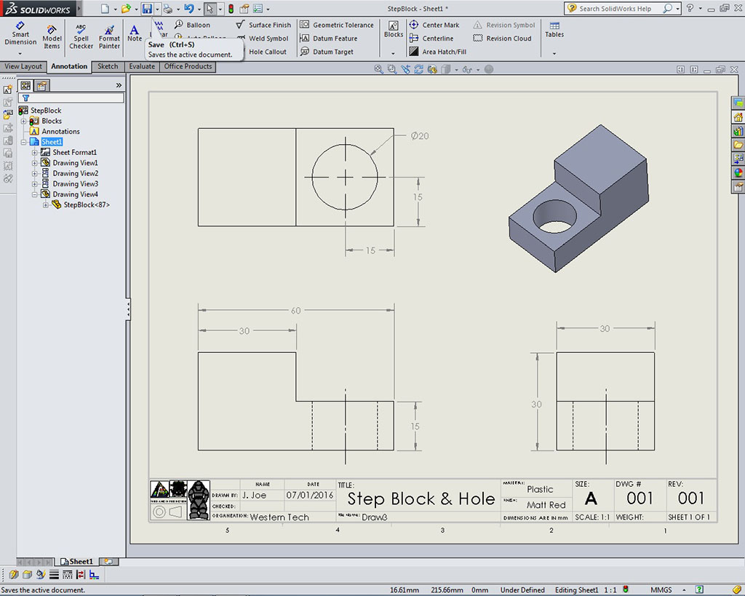Open the Tables dropdown arrow
745x596 pixels.
(x=554, y=53)
